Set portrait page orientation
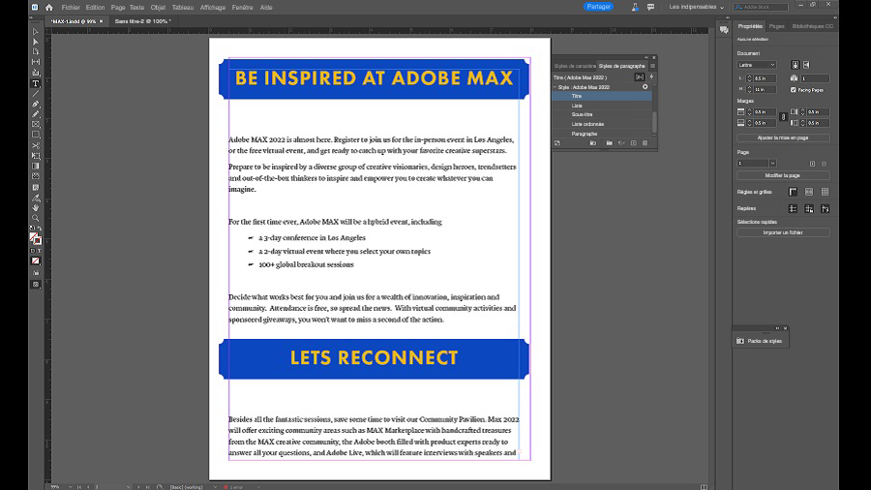 click(x=795, y=65)
